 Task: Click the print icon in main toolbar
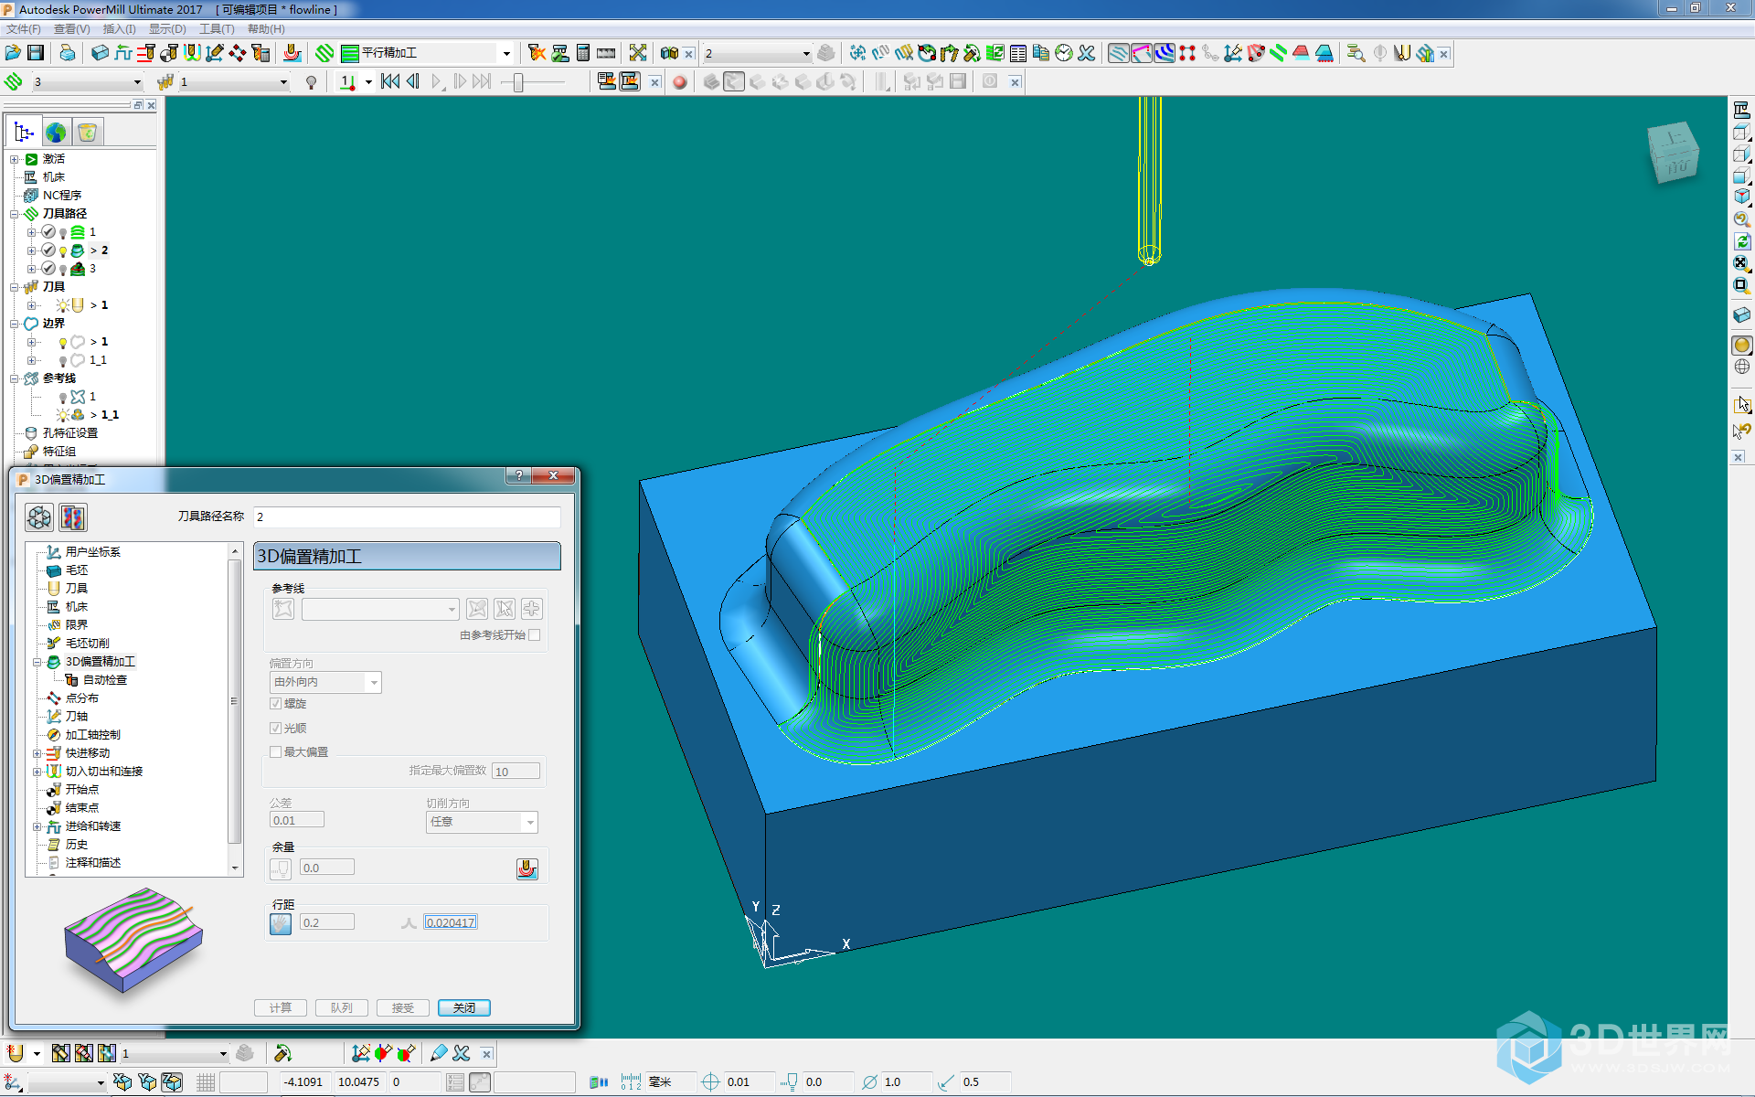coord(68,53)
